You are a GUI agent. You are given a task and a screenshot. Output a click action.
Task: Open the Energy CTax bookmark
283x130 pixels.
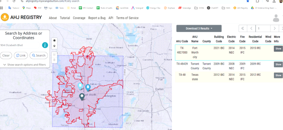pos(154,8)
